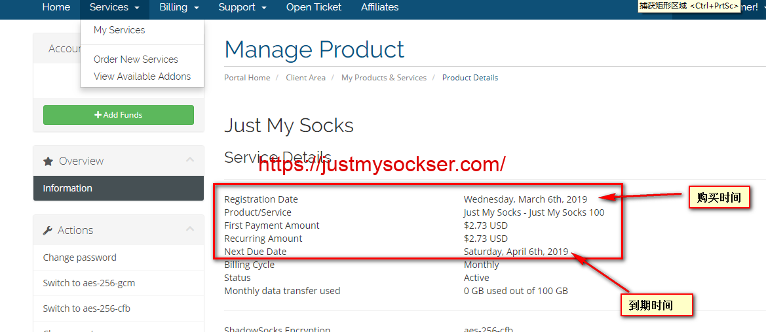Open Ticket from the top navigation
Image resolution: width=766 pixels, height=332 pixels.
[314, 7]
